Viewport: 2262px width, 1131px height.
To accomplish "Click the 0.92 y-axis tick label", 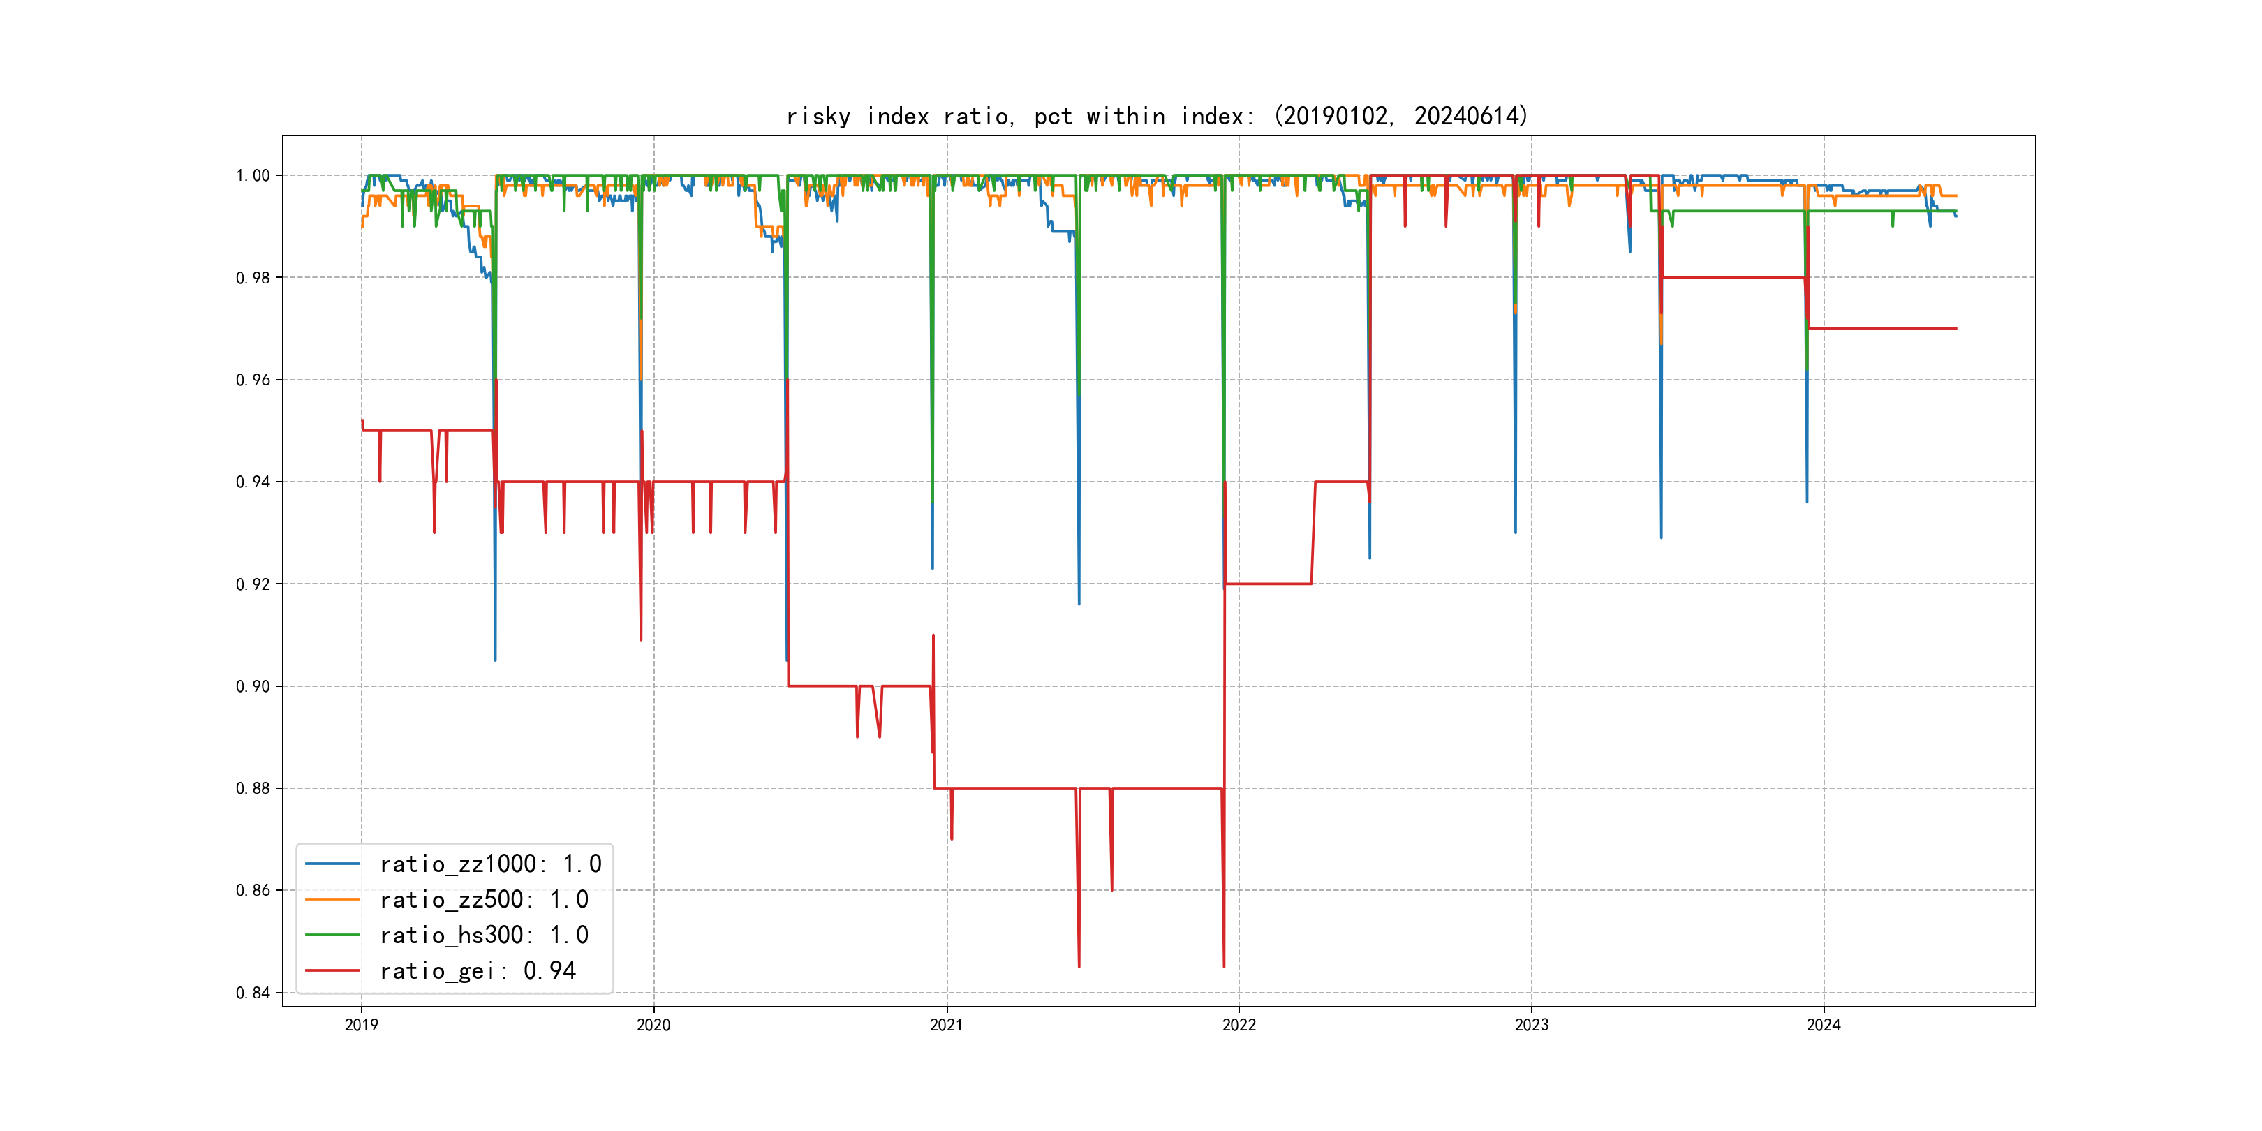I will point(253,584).
